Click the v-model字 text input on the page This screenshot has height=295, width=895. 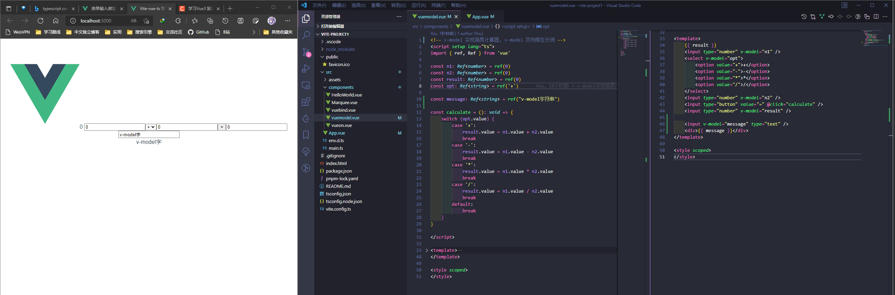coord(149,135)
